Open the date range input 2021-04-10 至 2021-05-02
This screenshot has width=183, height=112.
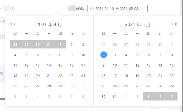tap(117, 8)
